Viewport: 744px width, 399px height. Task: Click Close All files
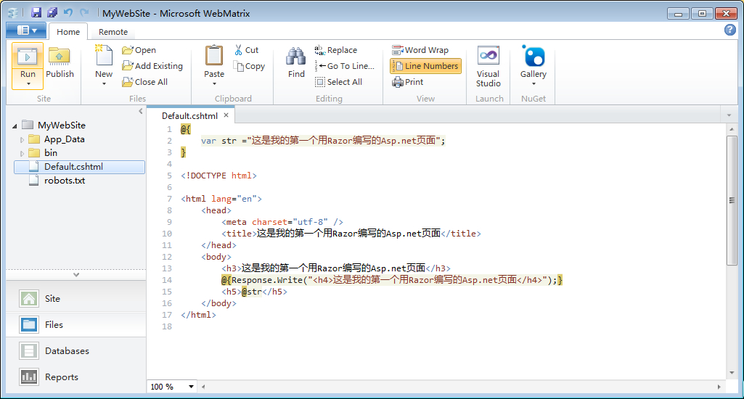144,82
